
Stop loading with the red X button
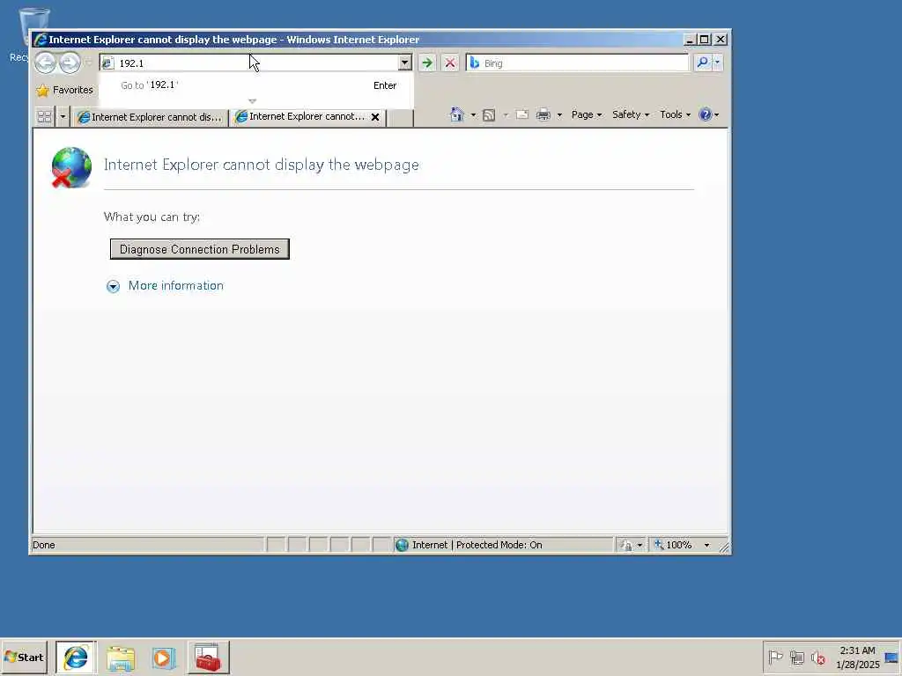point(450,62)
